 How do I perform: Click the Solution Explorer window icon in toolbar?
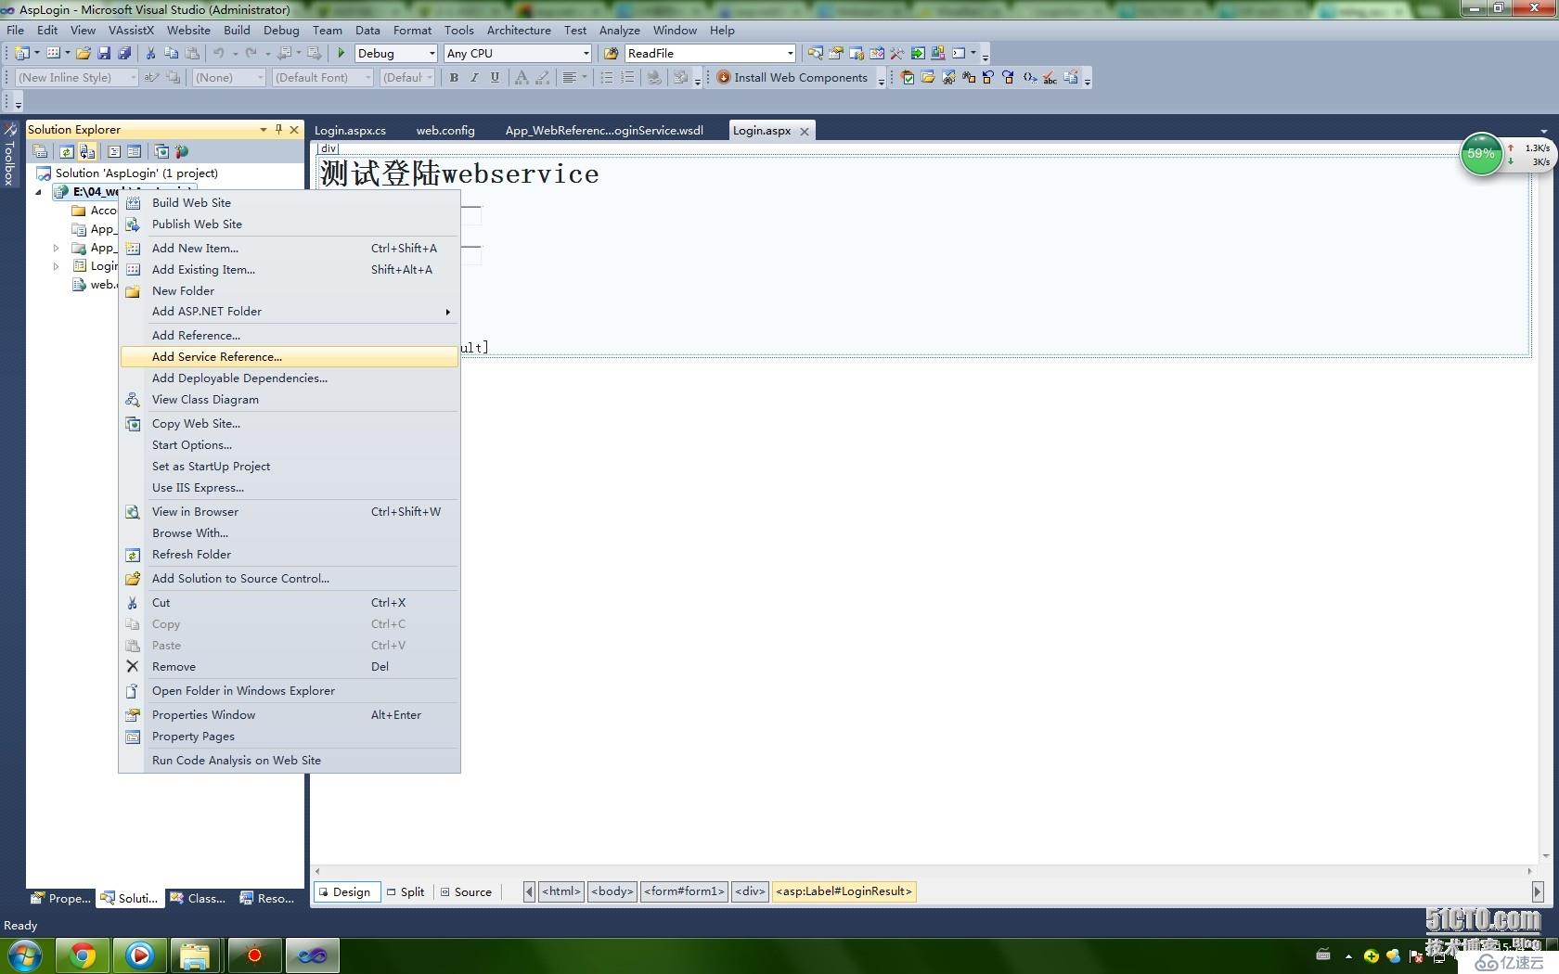point(816,53)
